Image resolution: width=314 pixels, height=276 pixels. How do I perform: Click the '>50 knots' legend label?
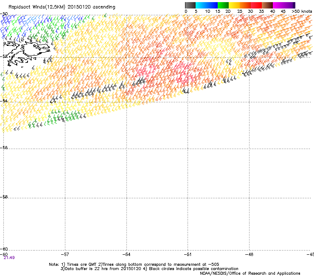[302, 11]
